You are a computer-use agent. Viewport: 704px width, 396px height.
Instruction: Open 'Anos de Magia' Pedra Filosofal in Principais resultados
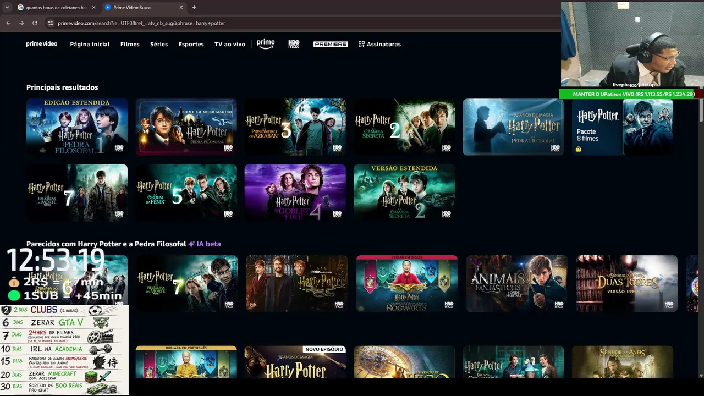tap(513, 127)
